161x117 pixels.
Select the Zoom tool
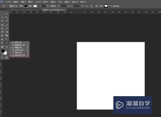click(7, 47)
